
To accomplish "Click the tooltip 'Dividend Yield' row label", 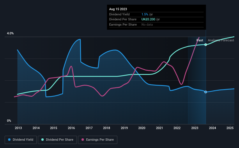I will 119,14.
